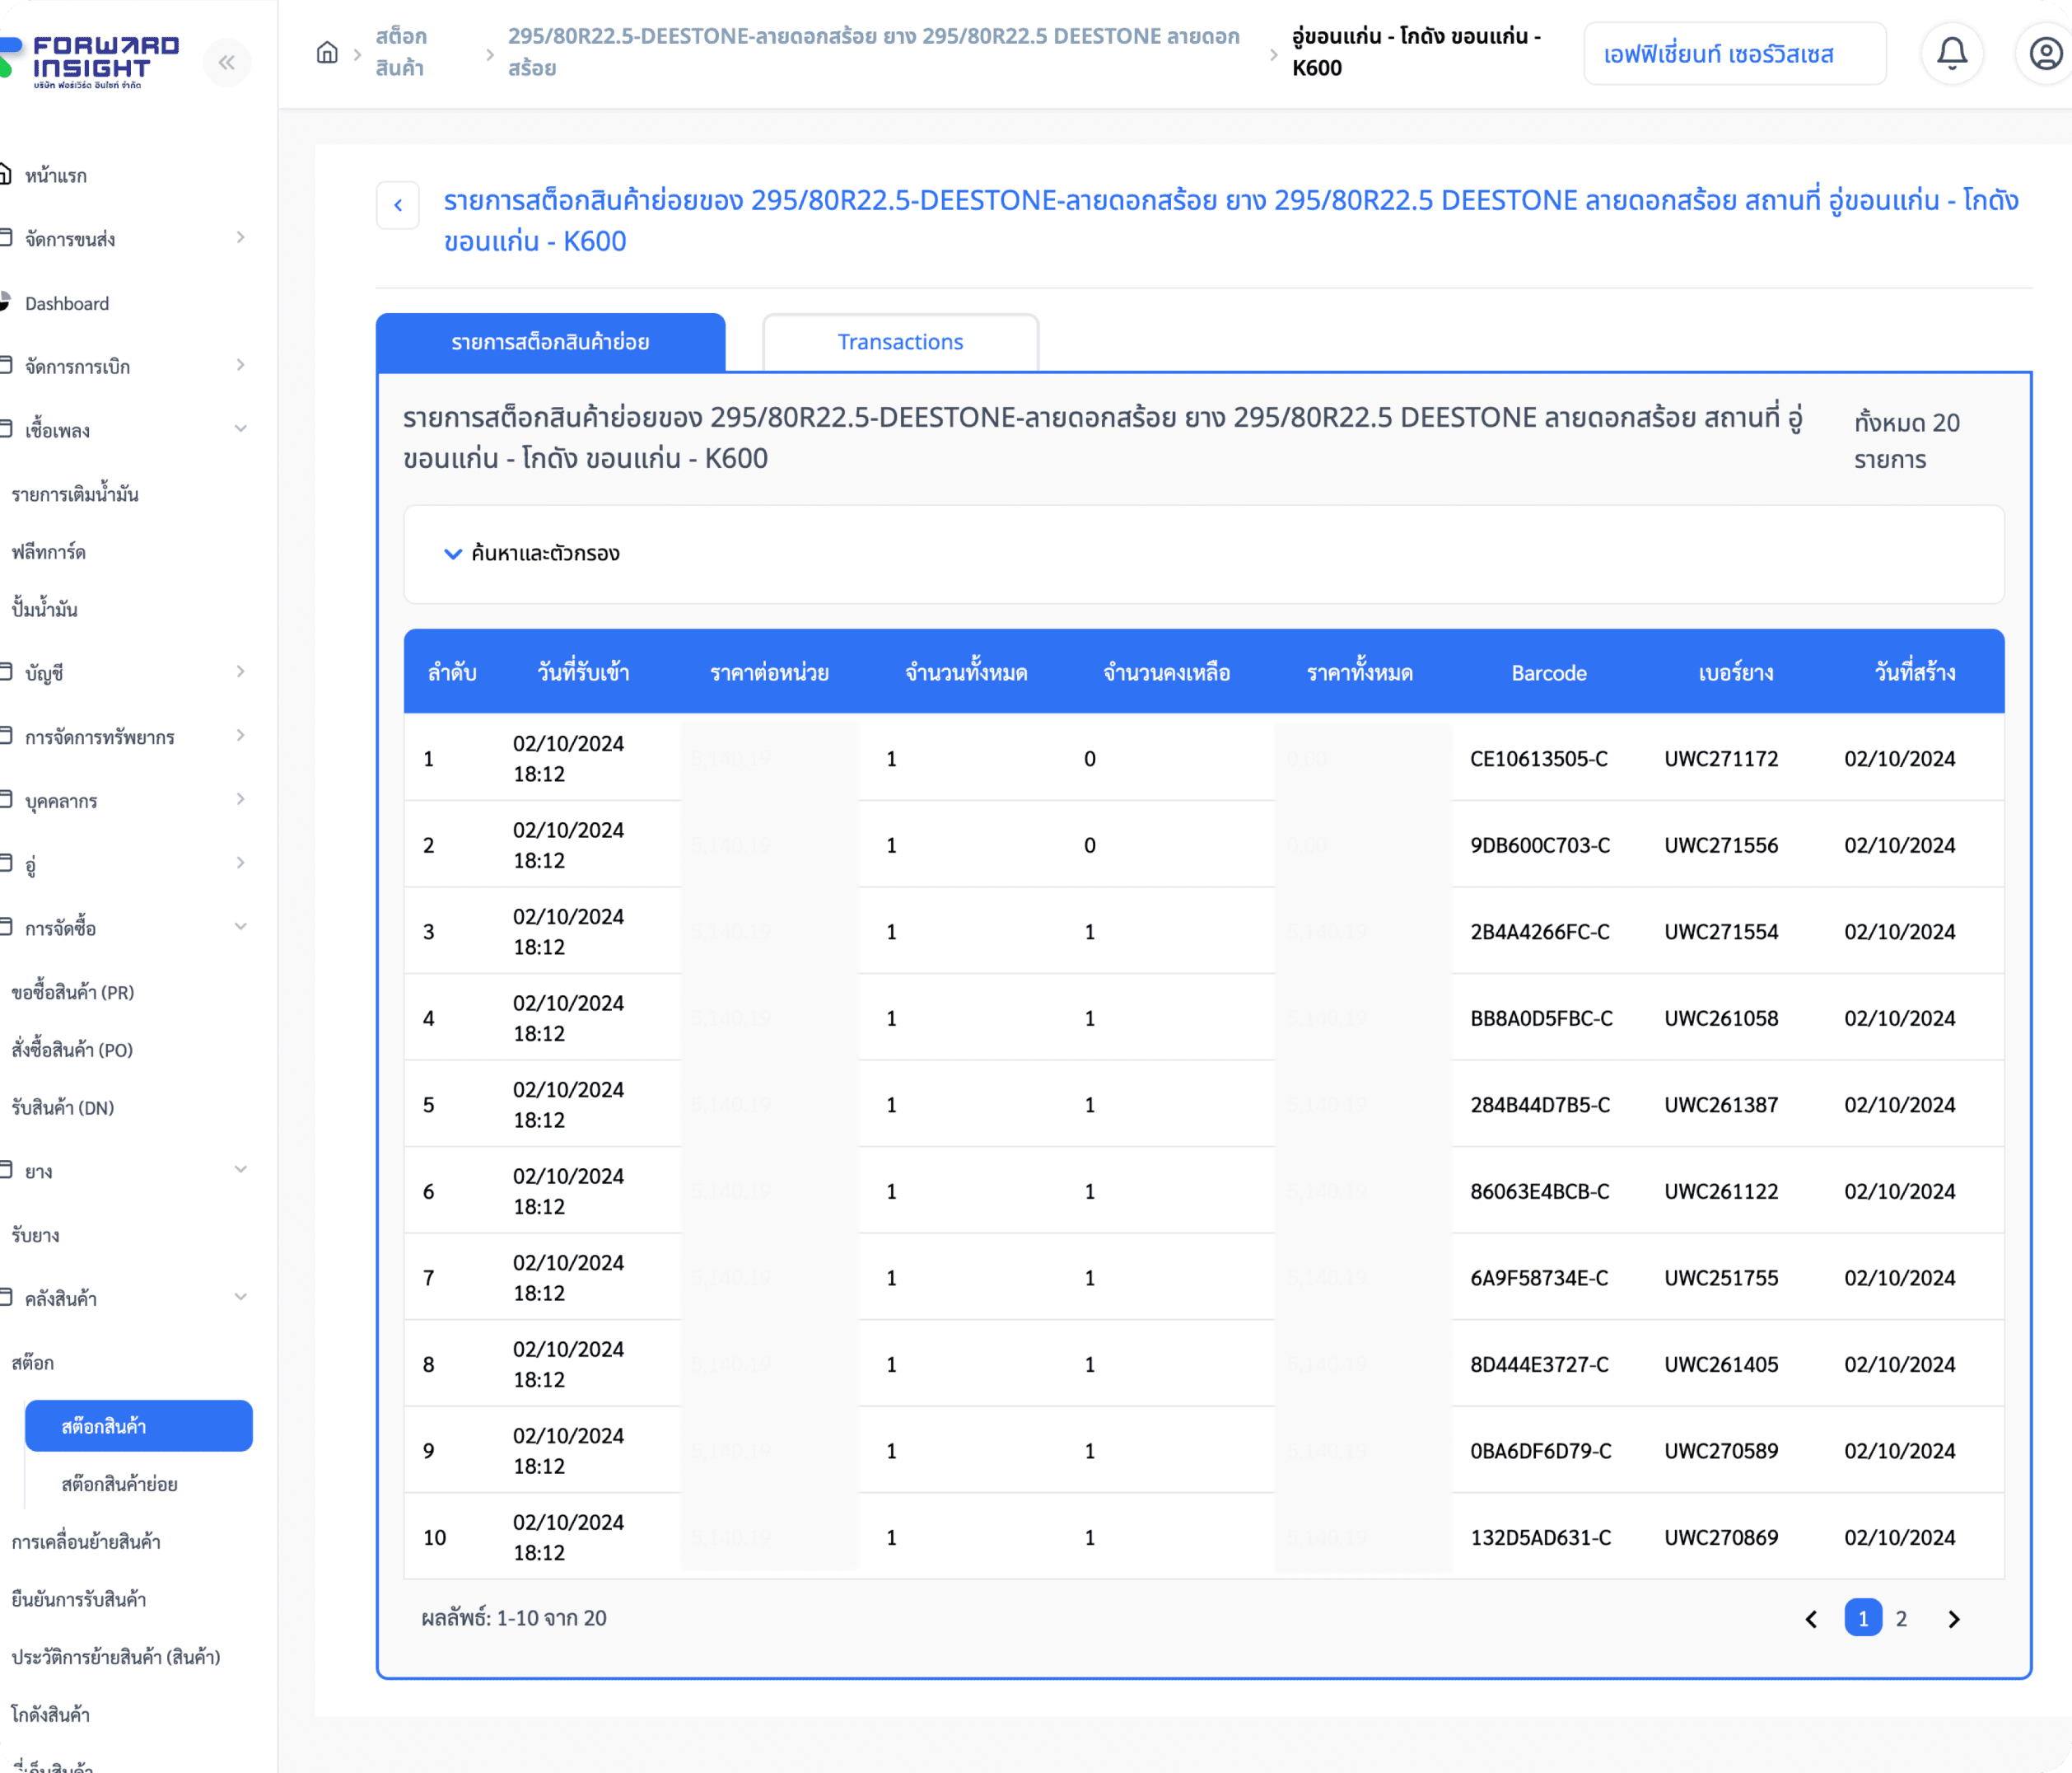The image size is (2072, 1773).
Task: Open Dashboard from the sidebar
Action: tap(67, 303)
